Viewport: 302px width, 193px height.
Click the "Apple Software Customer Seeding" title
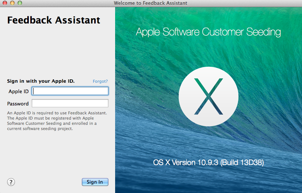pos(208,32)
